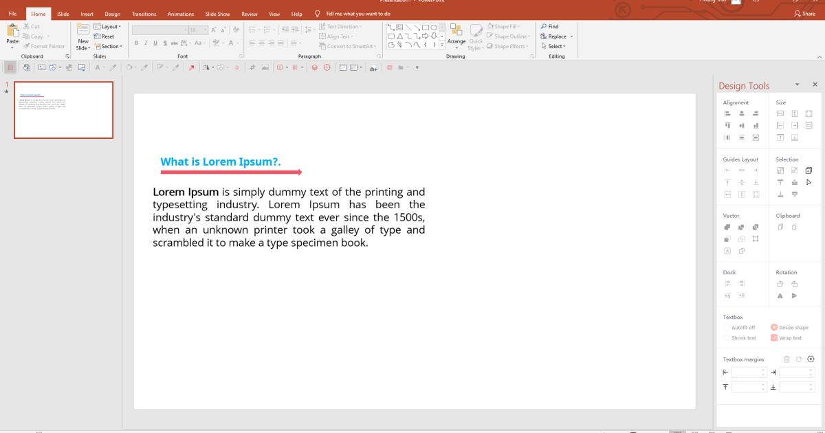Apply left alignment in the Alignment section
This screenshot has width=825, height=433.
(x=726, y=112)
